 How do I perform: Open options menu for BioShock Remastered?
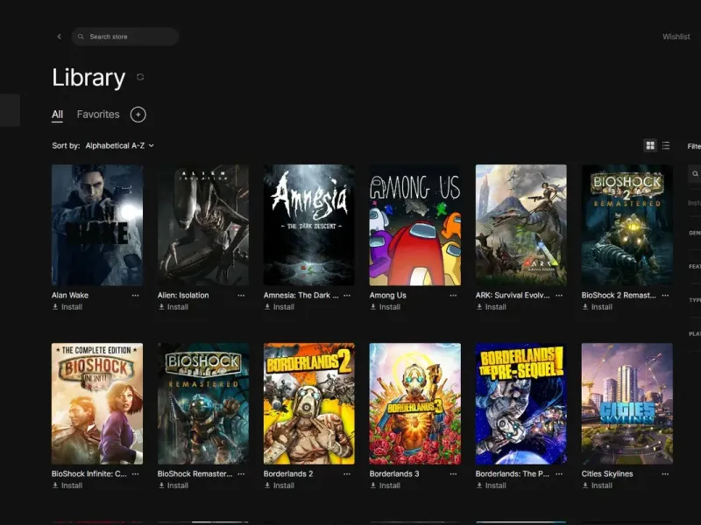[241, 474]
